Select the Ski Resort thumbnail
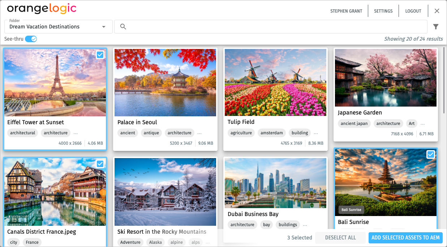 [165, 192]
